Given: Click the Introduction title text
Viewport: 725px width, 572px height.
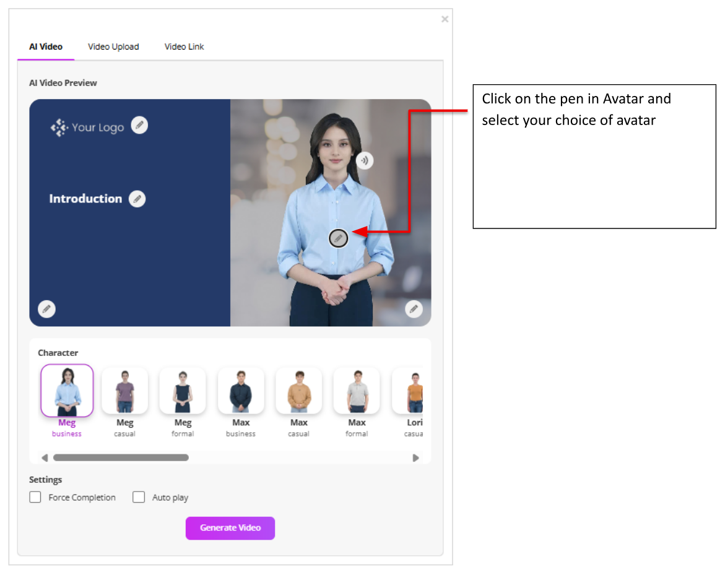Looking at the screenshot, I should click(x=85, y=199).
